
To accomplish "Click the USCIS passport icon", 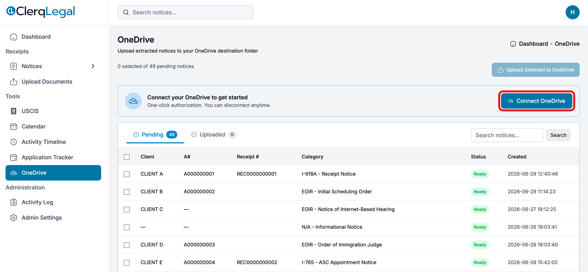I will point(13,111).
